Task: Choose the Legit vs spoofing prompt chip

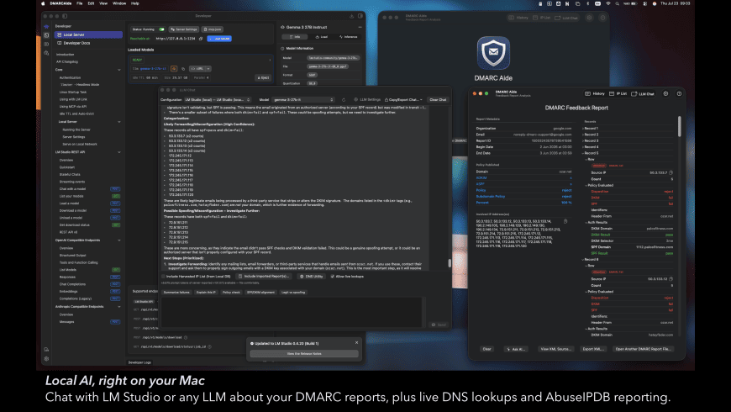Action: pos(293,293)
